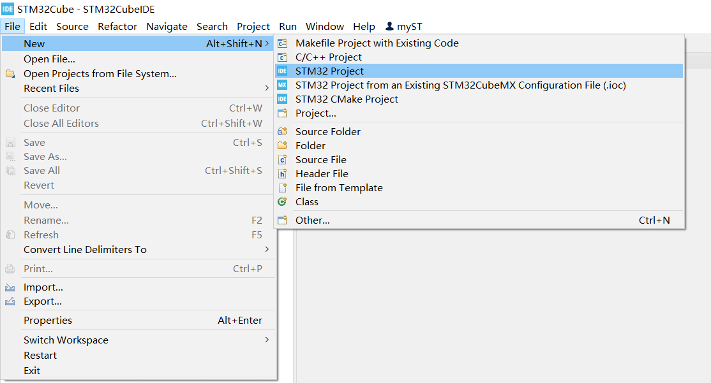The height and width of the screenshot is (383, 711).
Task: Create a new STM32 Project
Action: (x=479, y=71)
